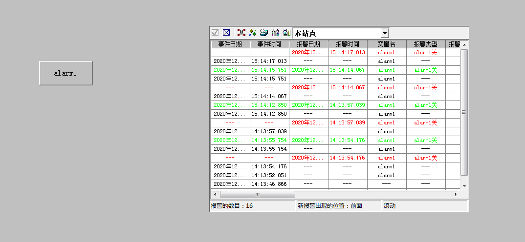
Task: Click event date 2020年12... in 14:13:46.866 row
Action: coord(230,184)
